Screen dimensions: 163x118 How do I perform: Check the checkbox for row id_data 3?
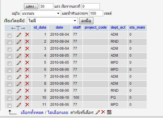click(9, 49)
